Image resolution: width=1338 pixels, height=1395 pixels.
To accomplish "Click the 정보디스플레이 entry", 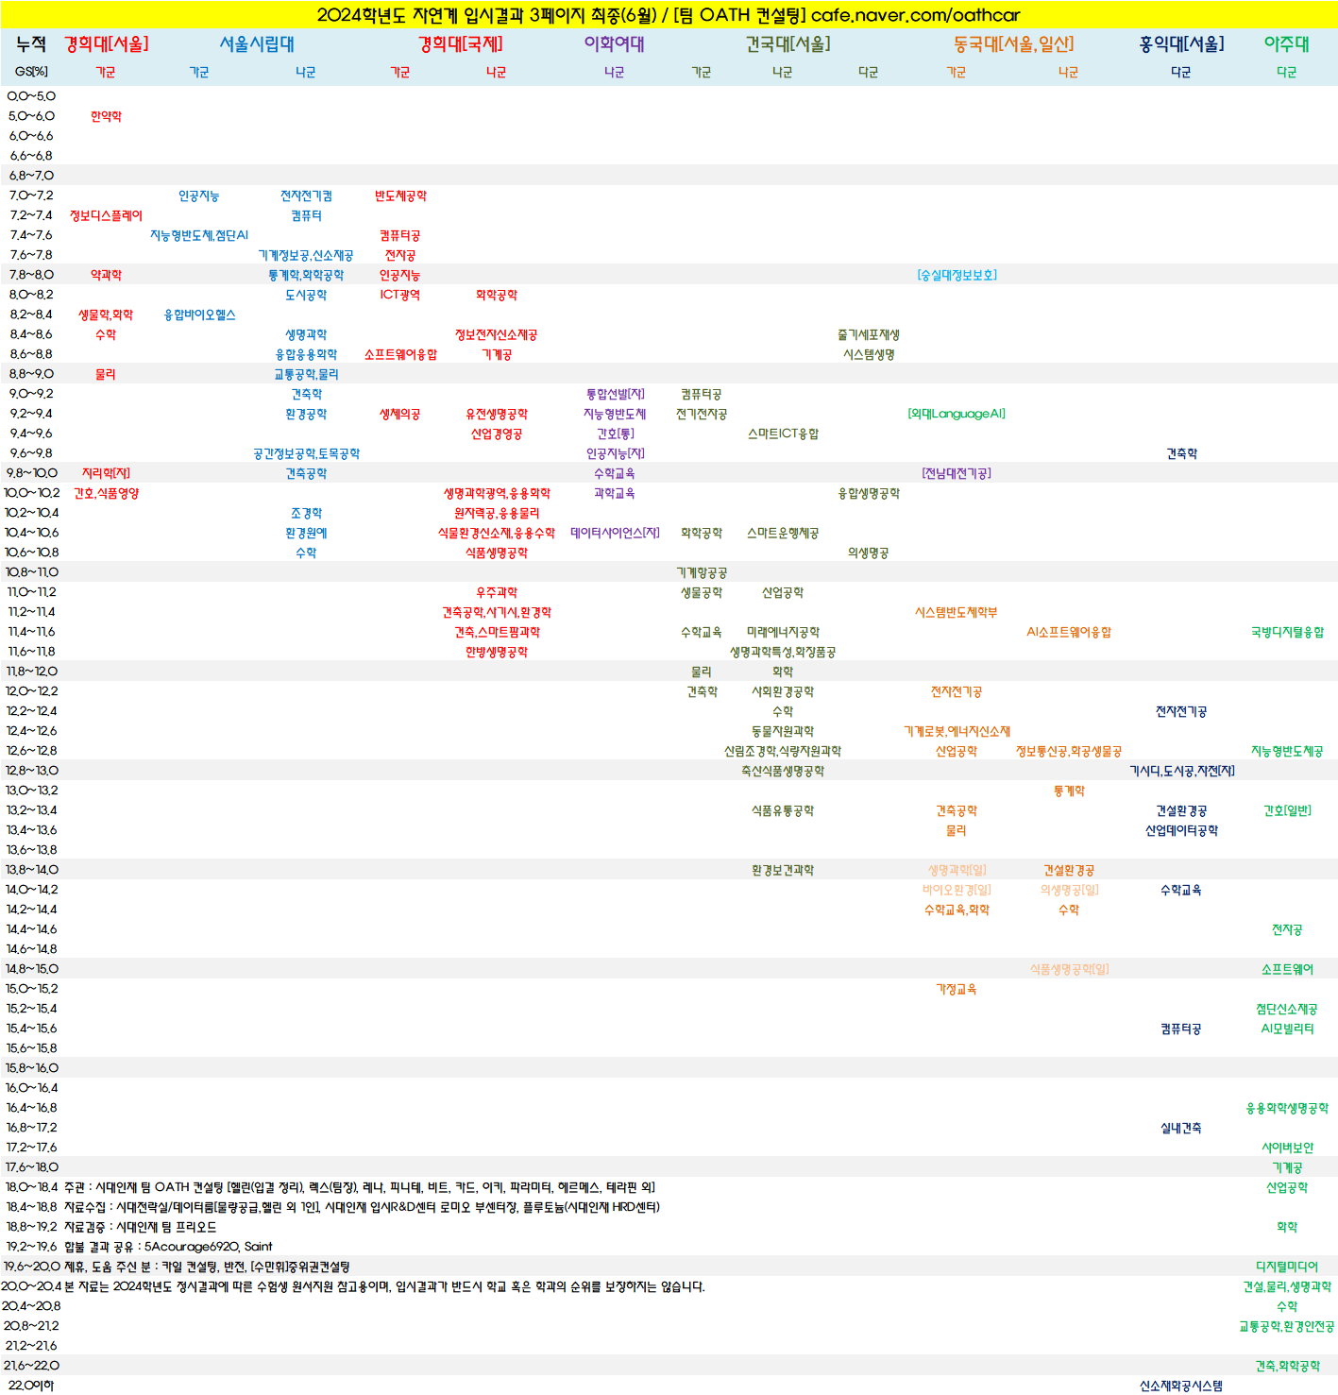I will point(106,215).
